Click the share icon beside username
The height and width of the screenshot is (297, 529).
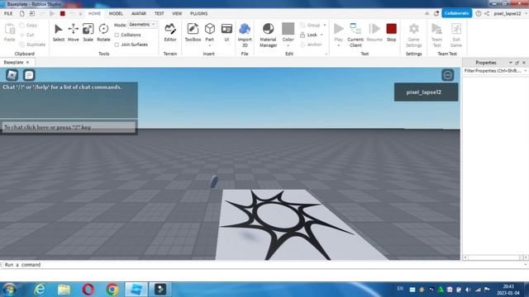click(x=487, y=13)
